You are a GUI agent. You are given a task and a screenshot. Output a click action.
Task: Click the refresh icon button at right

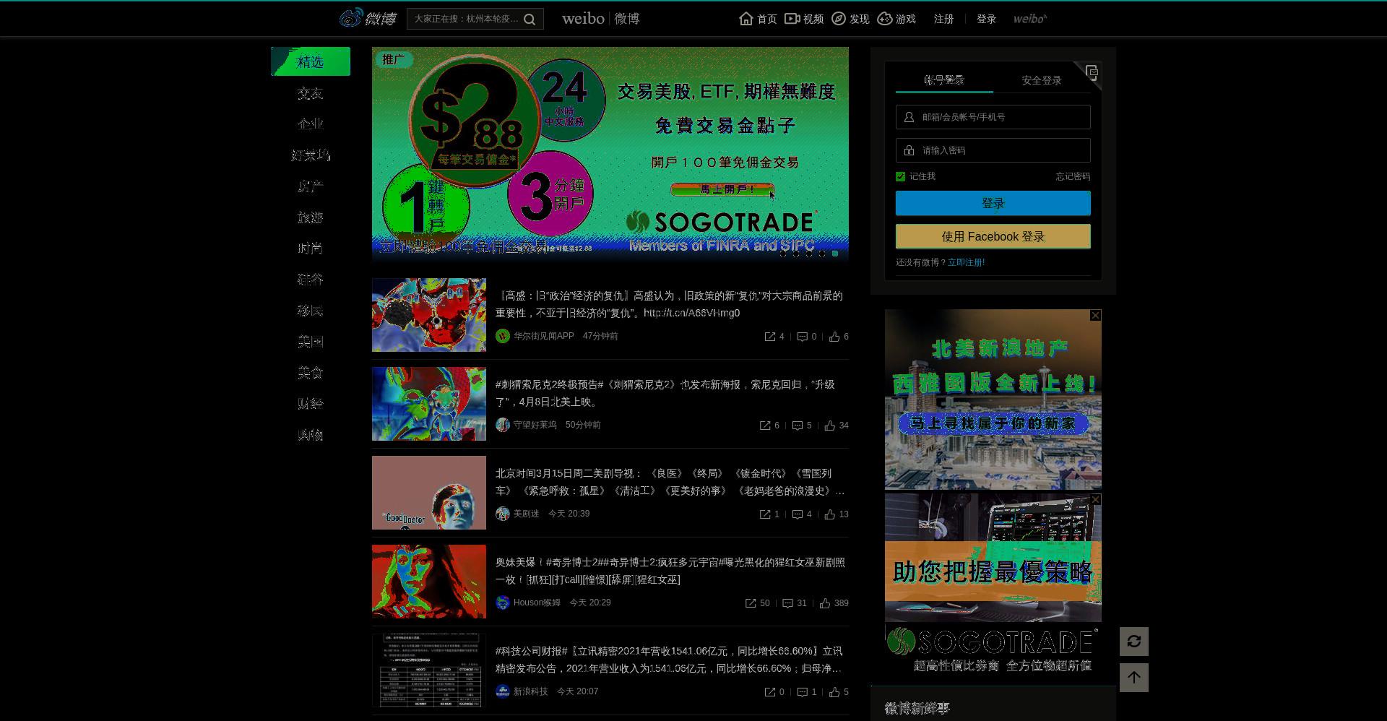pos(1134,642)
